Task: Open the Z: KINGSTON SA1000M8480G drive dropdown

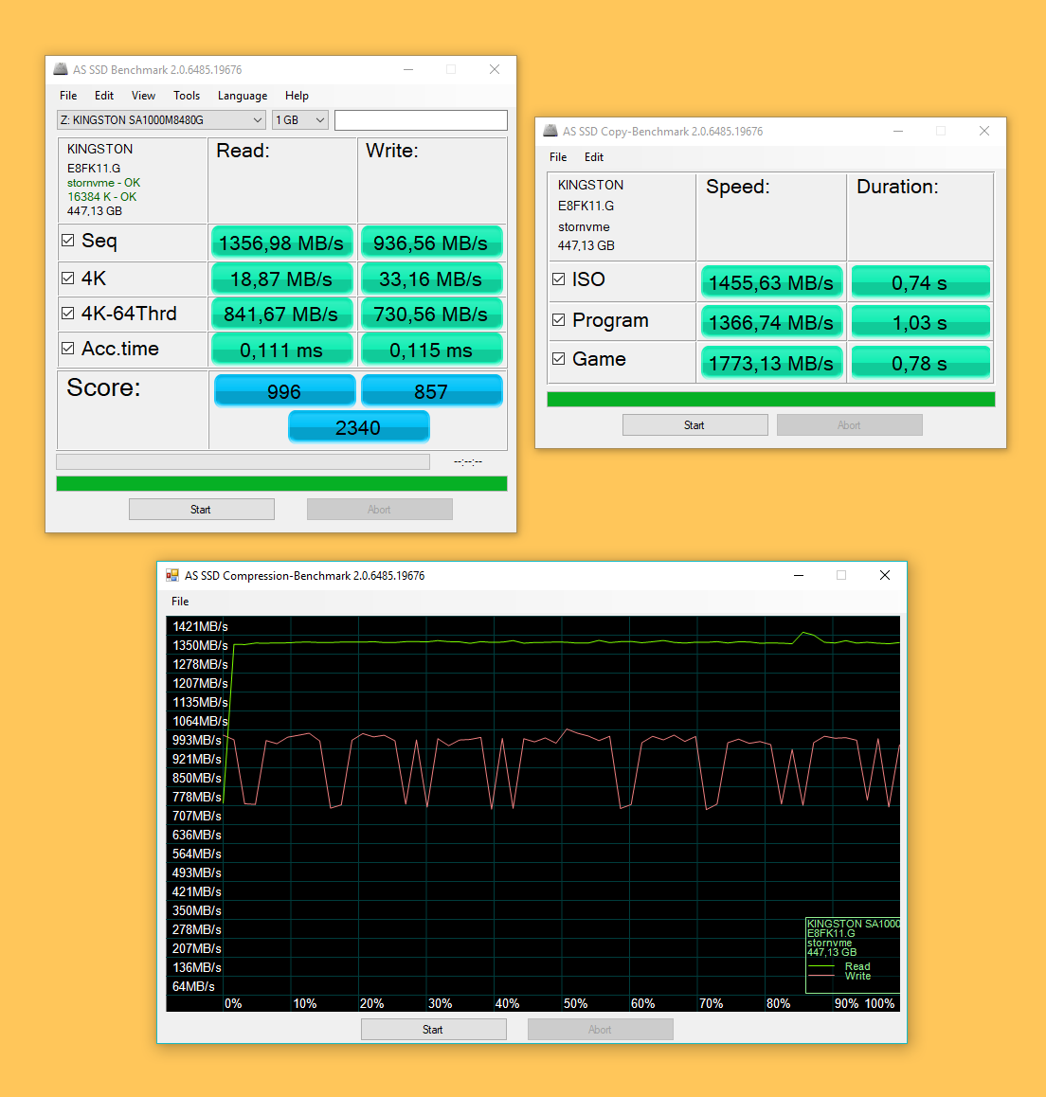Action: pos(161,120)
